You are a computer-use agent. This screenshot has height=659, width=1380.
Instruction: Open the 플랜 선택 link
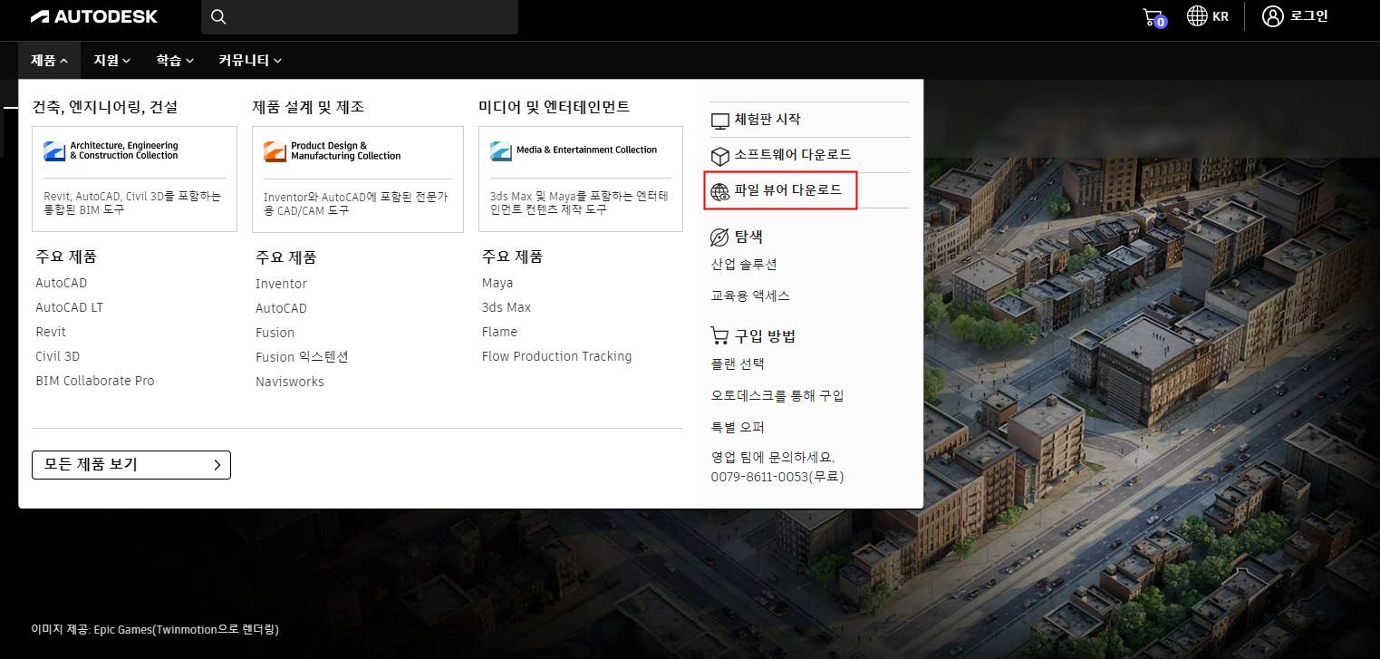(738, 363)
